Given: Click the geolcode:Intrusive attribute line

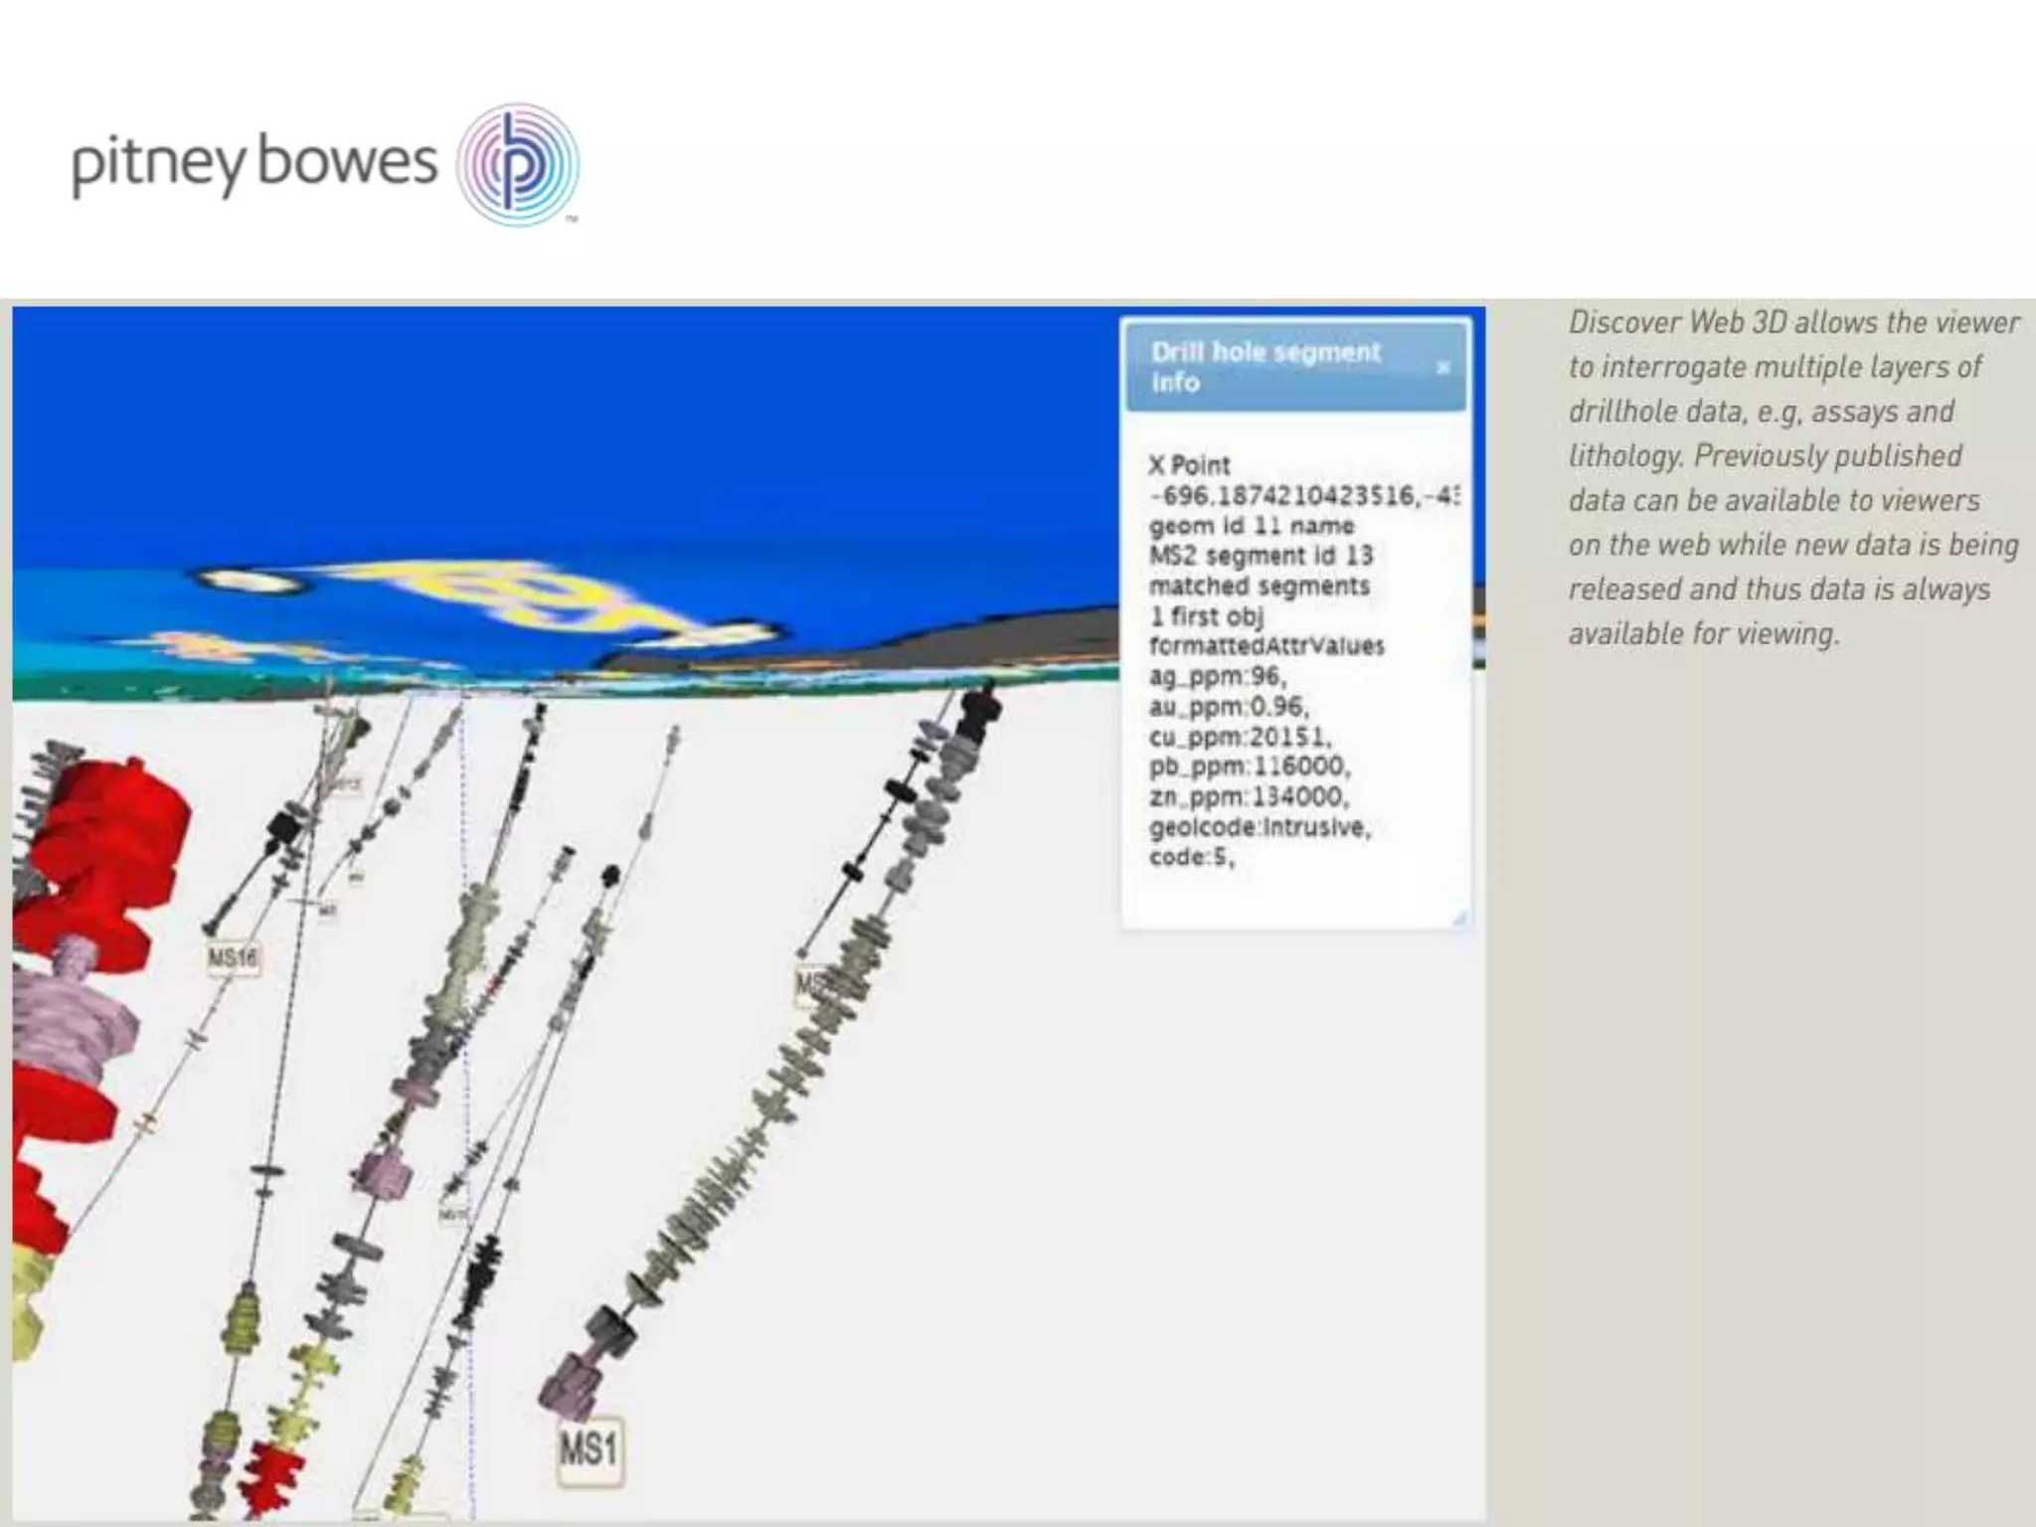Looking at the screenshot, I should coord(1260,827).
